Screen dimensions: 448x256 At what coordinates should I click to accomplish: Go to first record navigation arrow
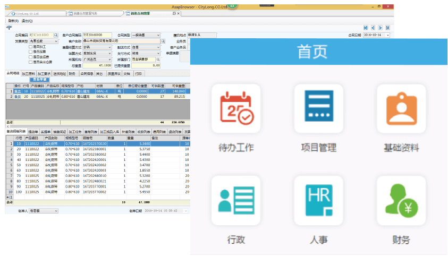(x=366, y=27)
